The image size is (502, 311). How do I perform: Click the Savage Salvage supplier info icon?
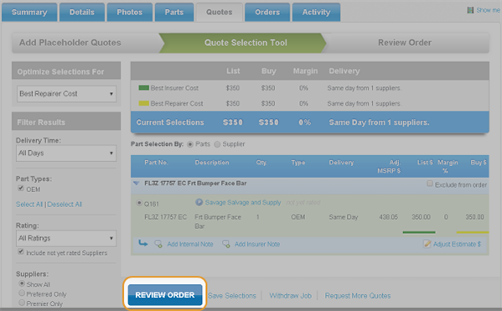tap(199, 202)
